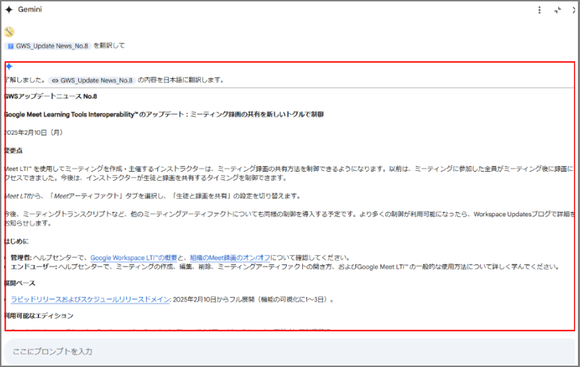Image resolution: width=580 pixels, height=367 pixels.
Task: Click the 2025年2月10日(月) date text
Action: tap(34, 133)
